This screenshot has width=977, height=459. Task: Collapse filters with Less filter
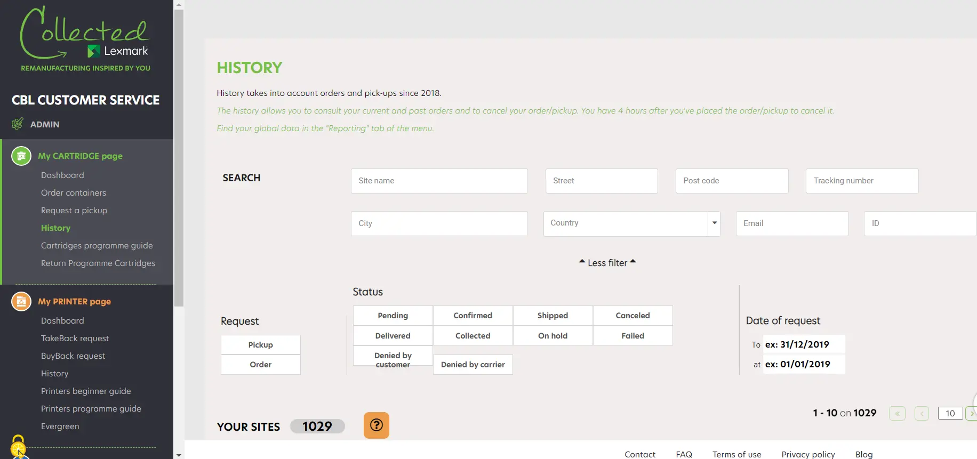(x=607, y=263)
